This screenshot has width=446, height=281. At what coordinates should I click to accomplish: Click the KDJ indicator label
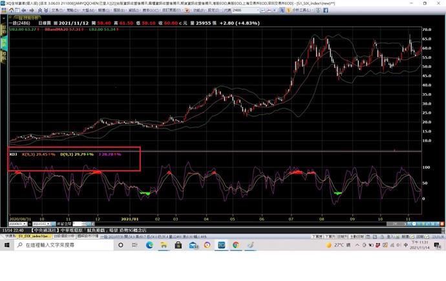coord(13,154)
